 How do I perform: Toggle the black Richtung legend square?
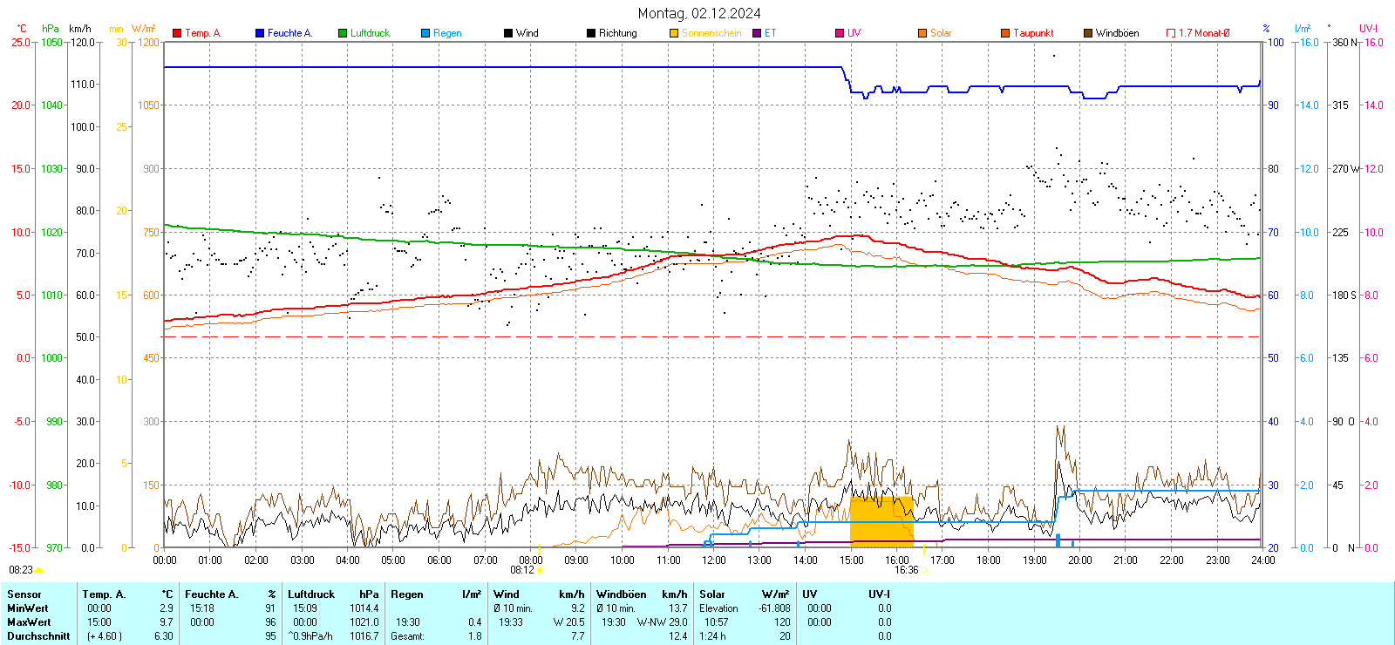pos(591,33)
